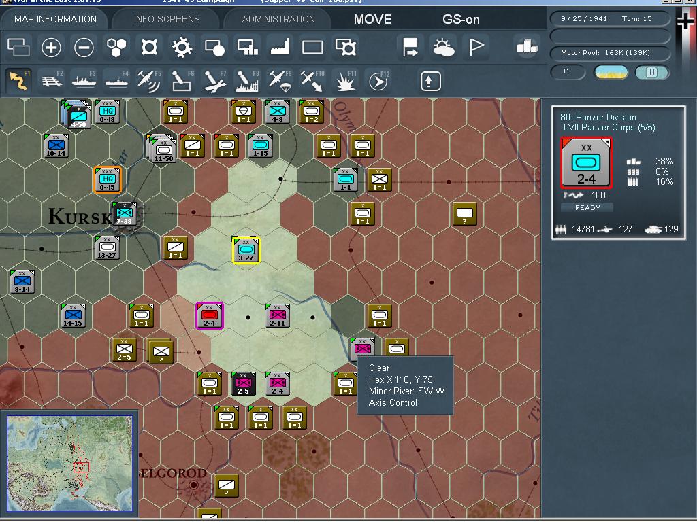Viewport: 697px width, 522px height.
Task: Select the 10-14 blue infantry unit
Action: click(x=56, y=145)
